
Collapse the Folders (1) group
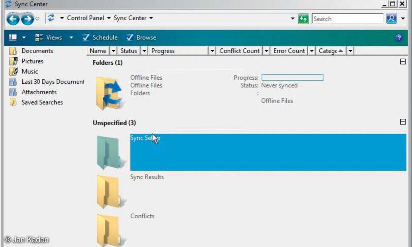(x=403, y=62)
